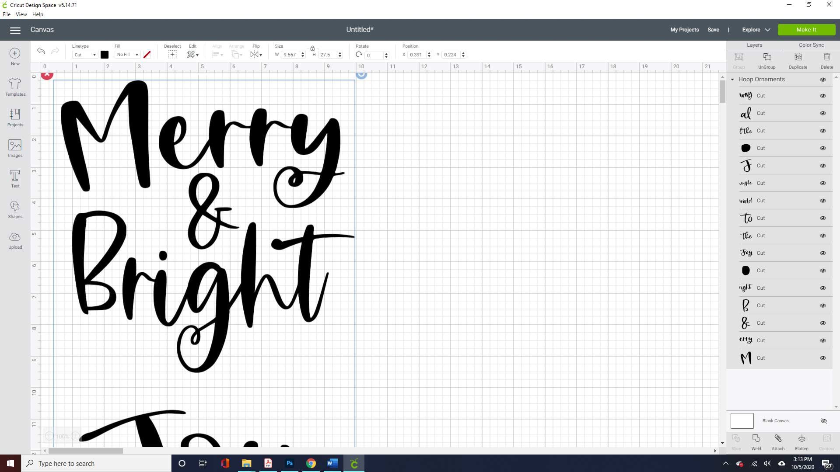This screenshot has height=472, width=840.
Task: Open the Help menu
Action: (38, 14)
